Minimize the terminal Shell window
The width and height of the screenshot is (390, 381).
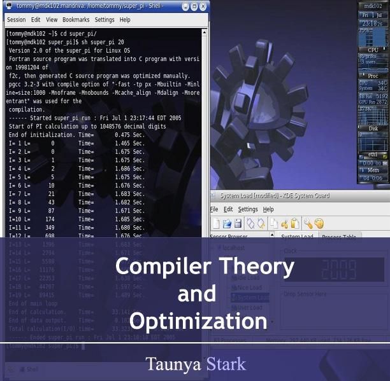coord(185,6)
